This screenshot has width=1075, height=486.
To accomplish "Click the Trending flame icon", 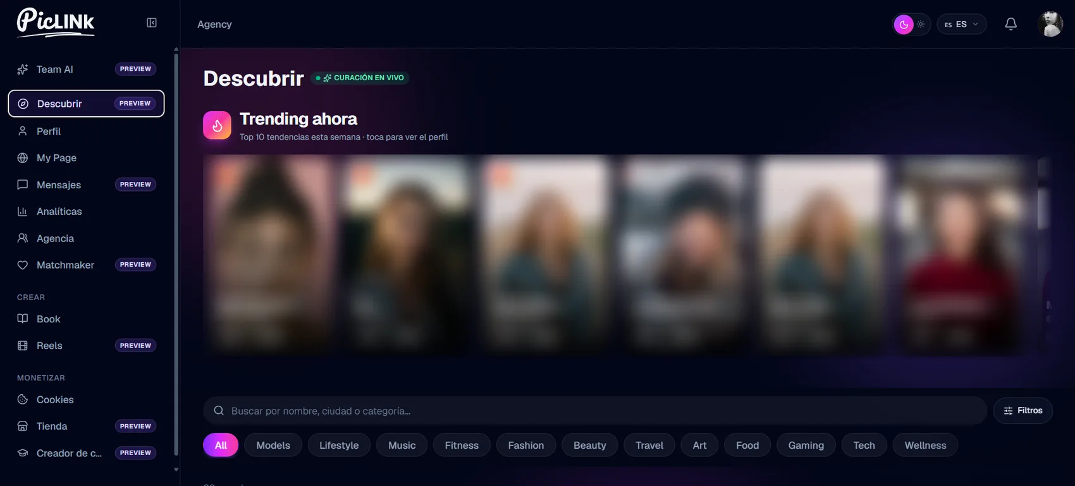I will click(x=217, y=125).
